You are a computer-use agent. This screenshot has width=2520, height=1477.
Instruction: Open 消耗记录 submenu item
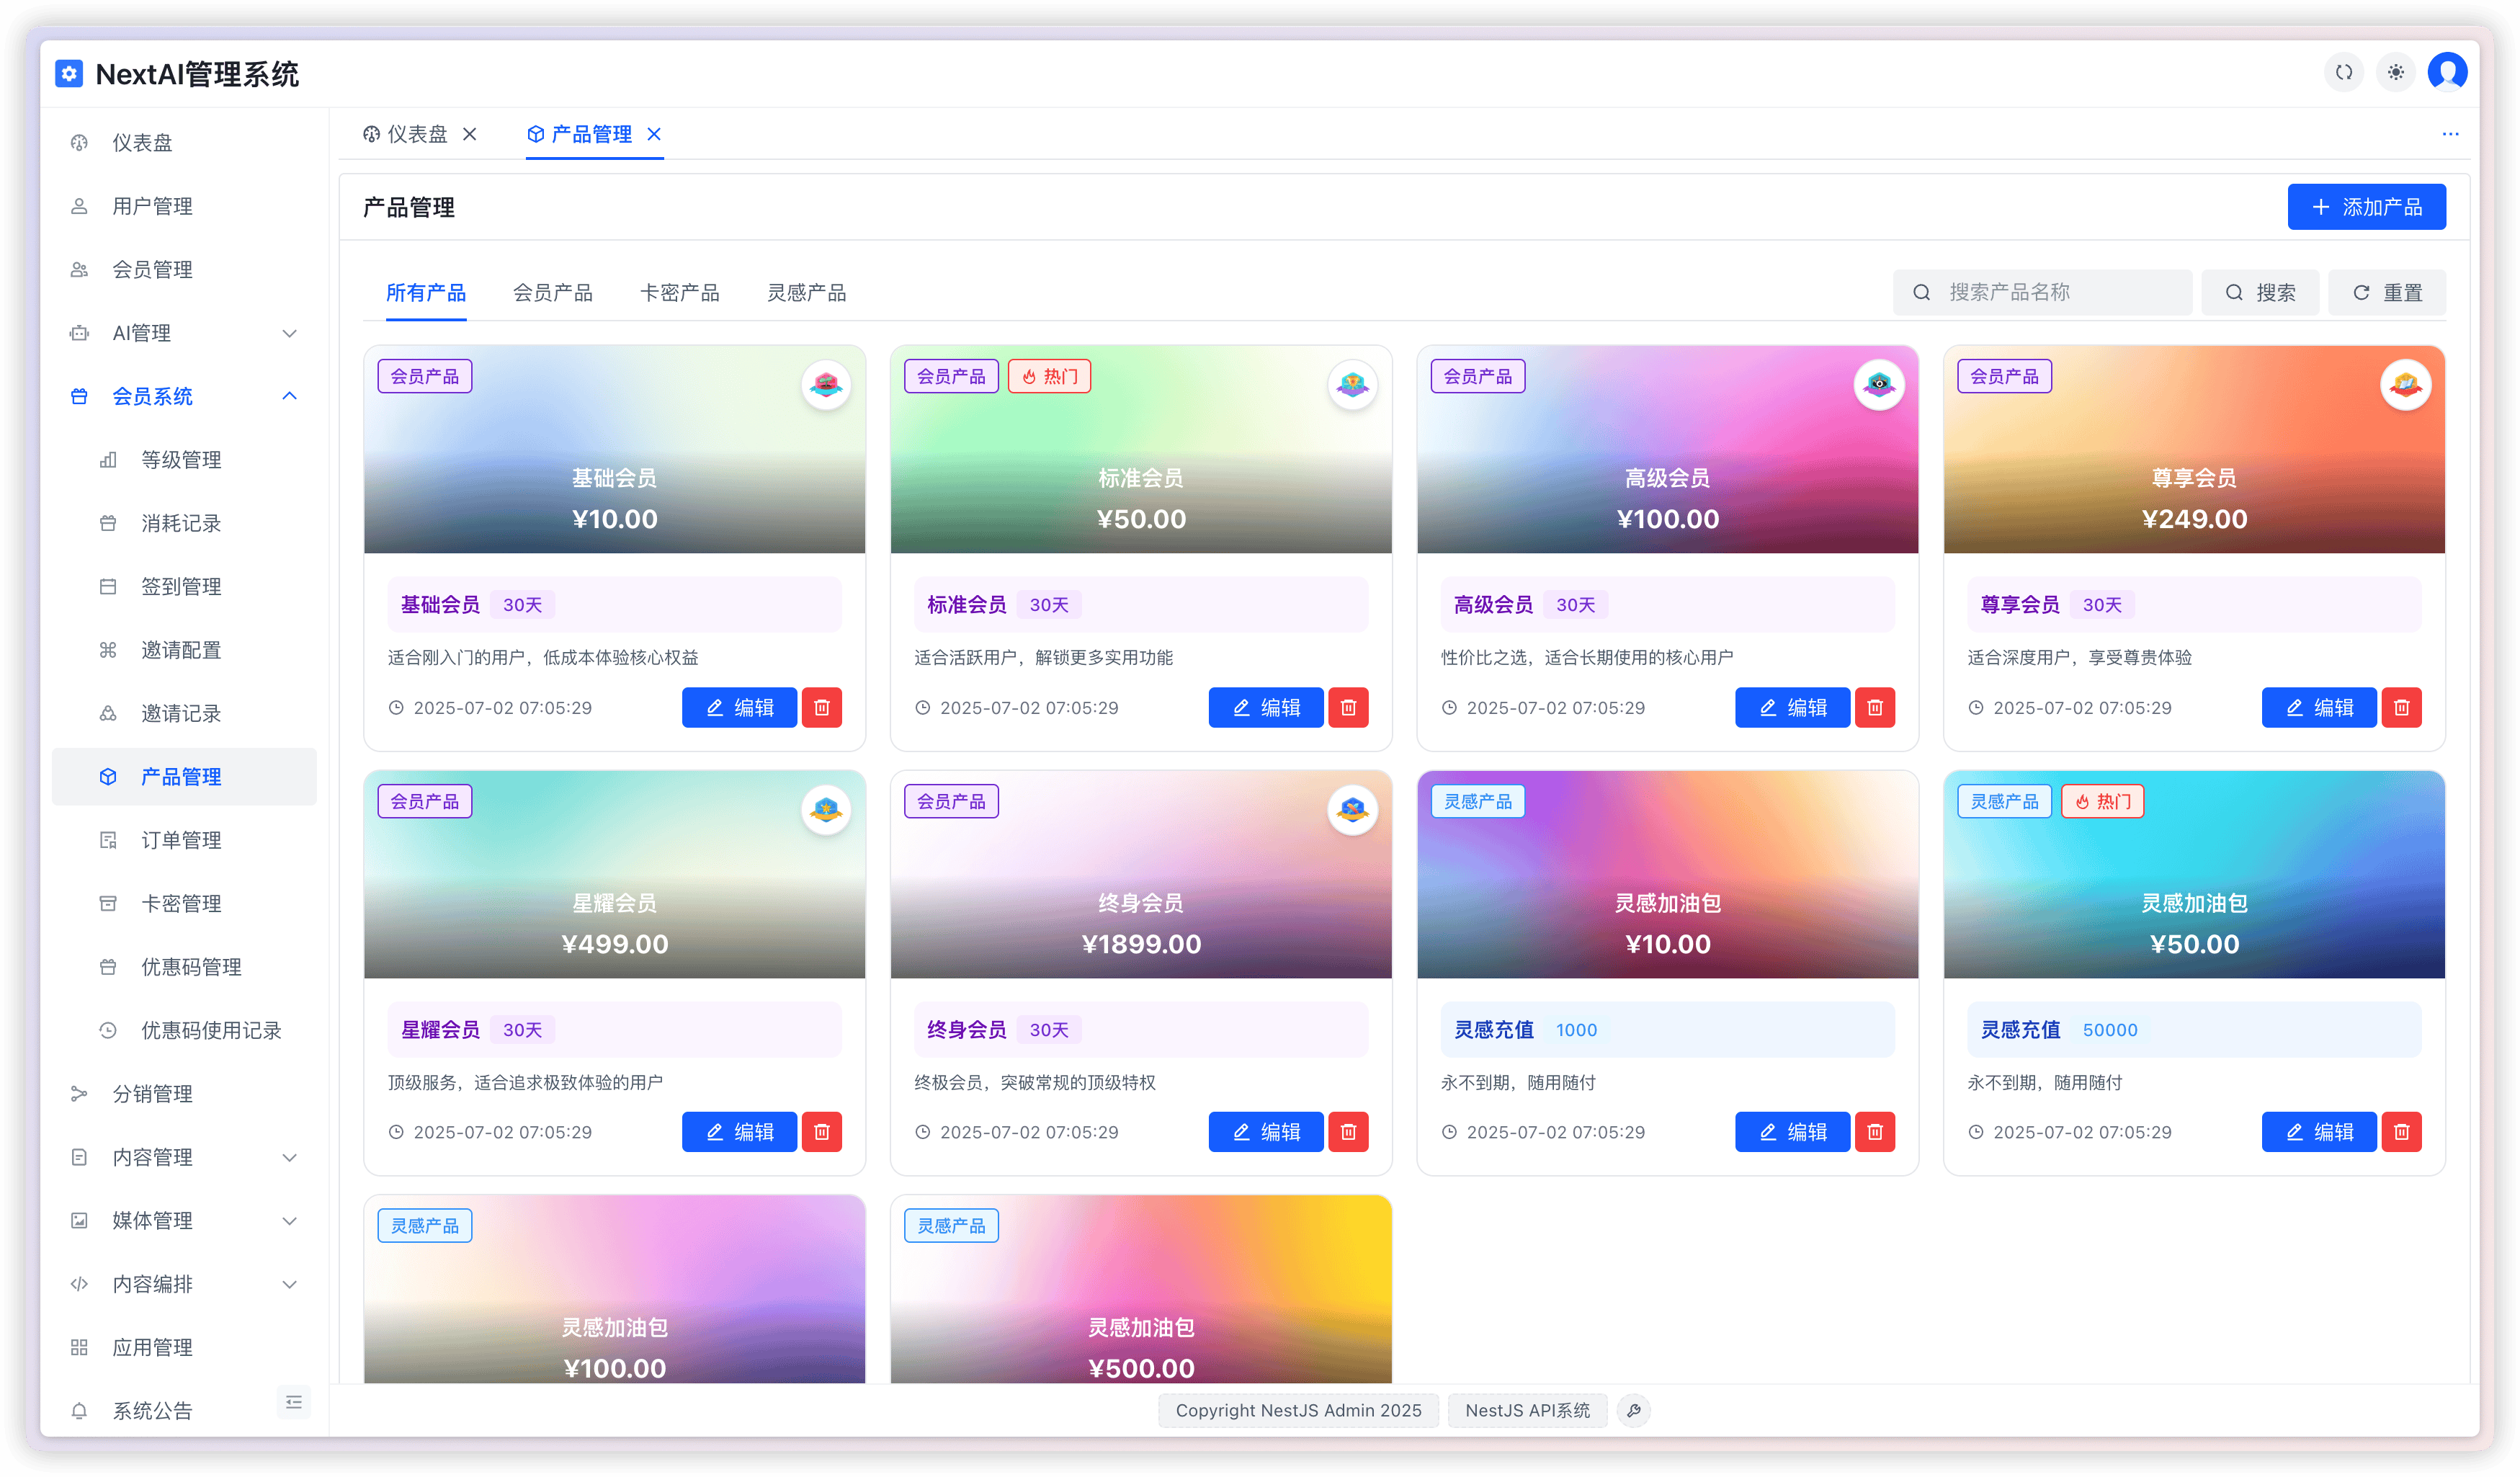click(x=184, y=523)
